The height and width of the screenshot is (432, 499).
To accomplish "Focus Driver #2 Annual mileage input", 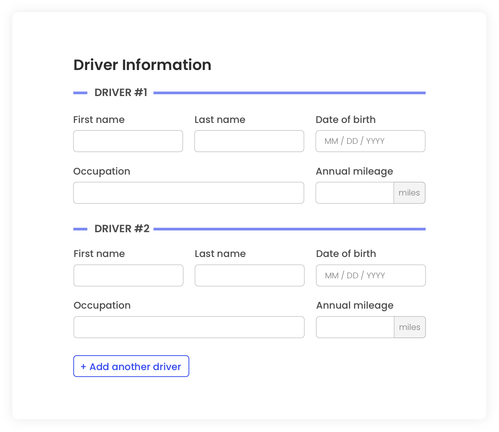I will pos(355,327).
